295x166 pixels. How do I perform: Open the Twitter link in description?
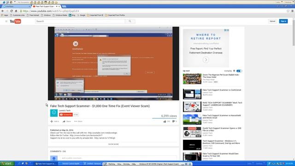coord(86,135)
